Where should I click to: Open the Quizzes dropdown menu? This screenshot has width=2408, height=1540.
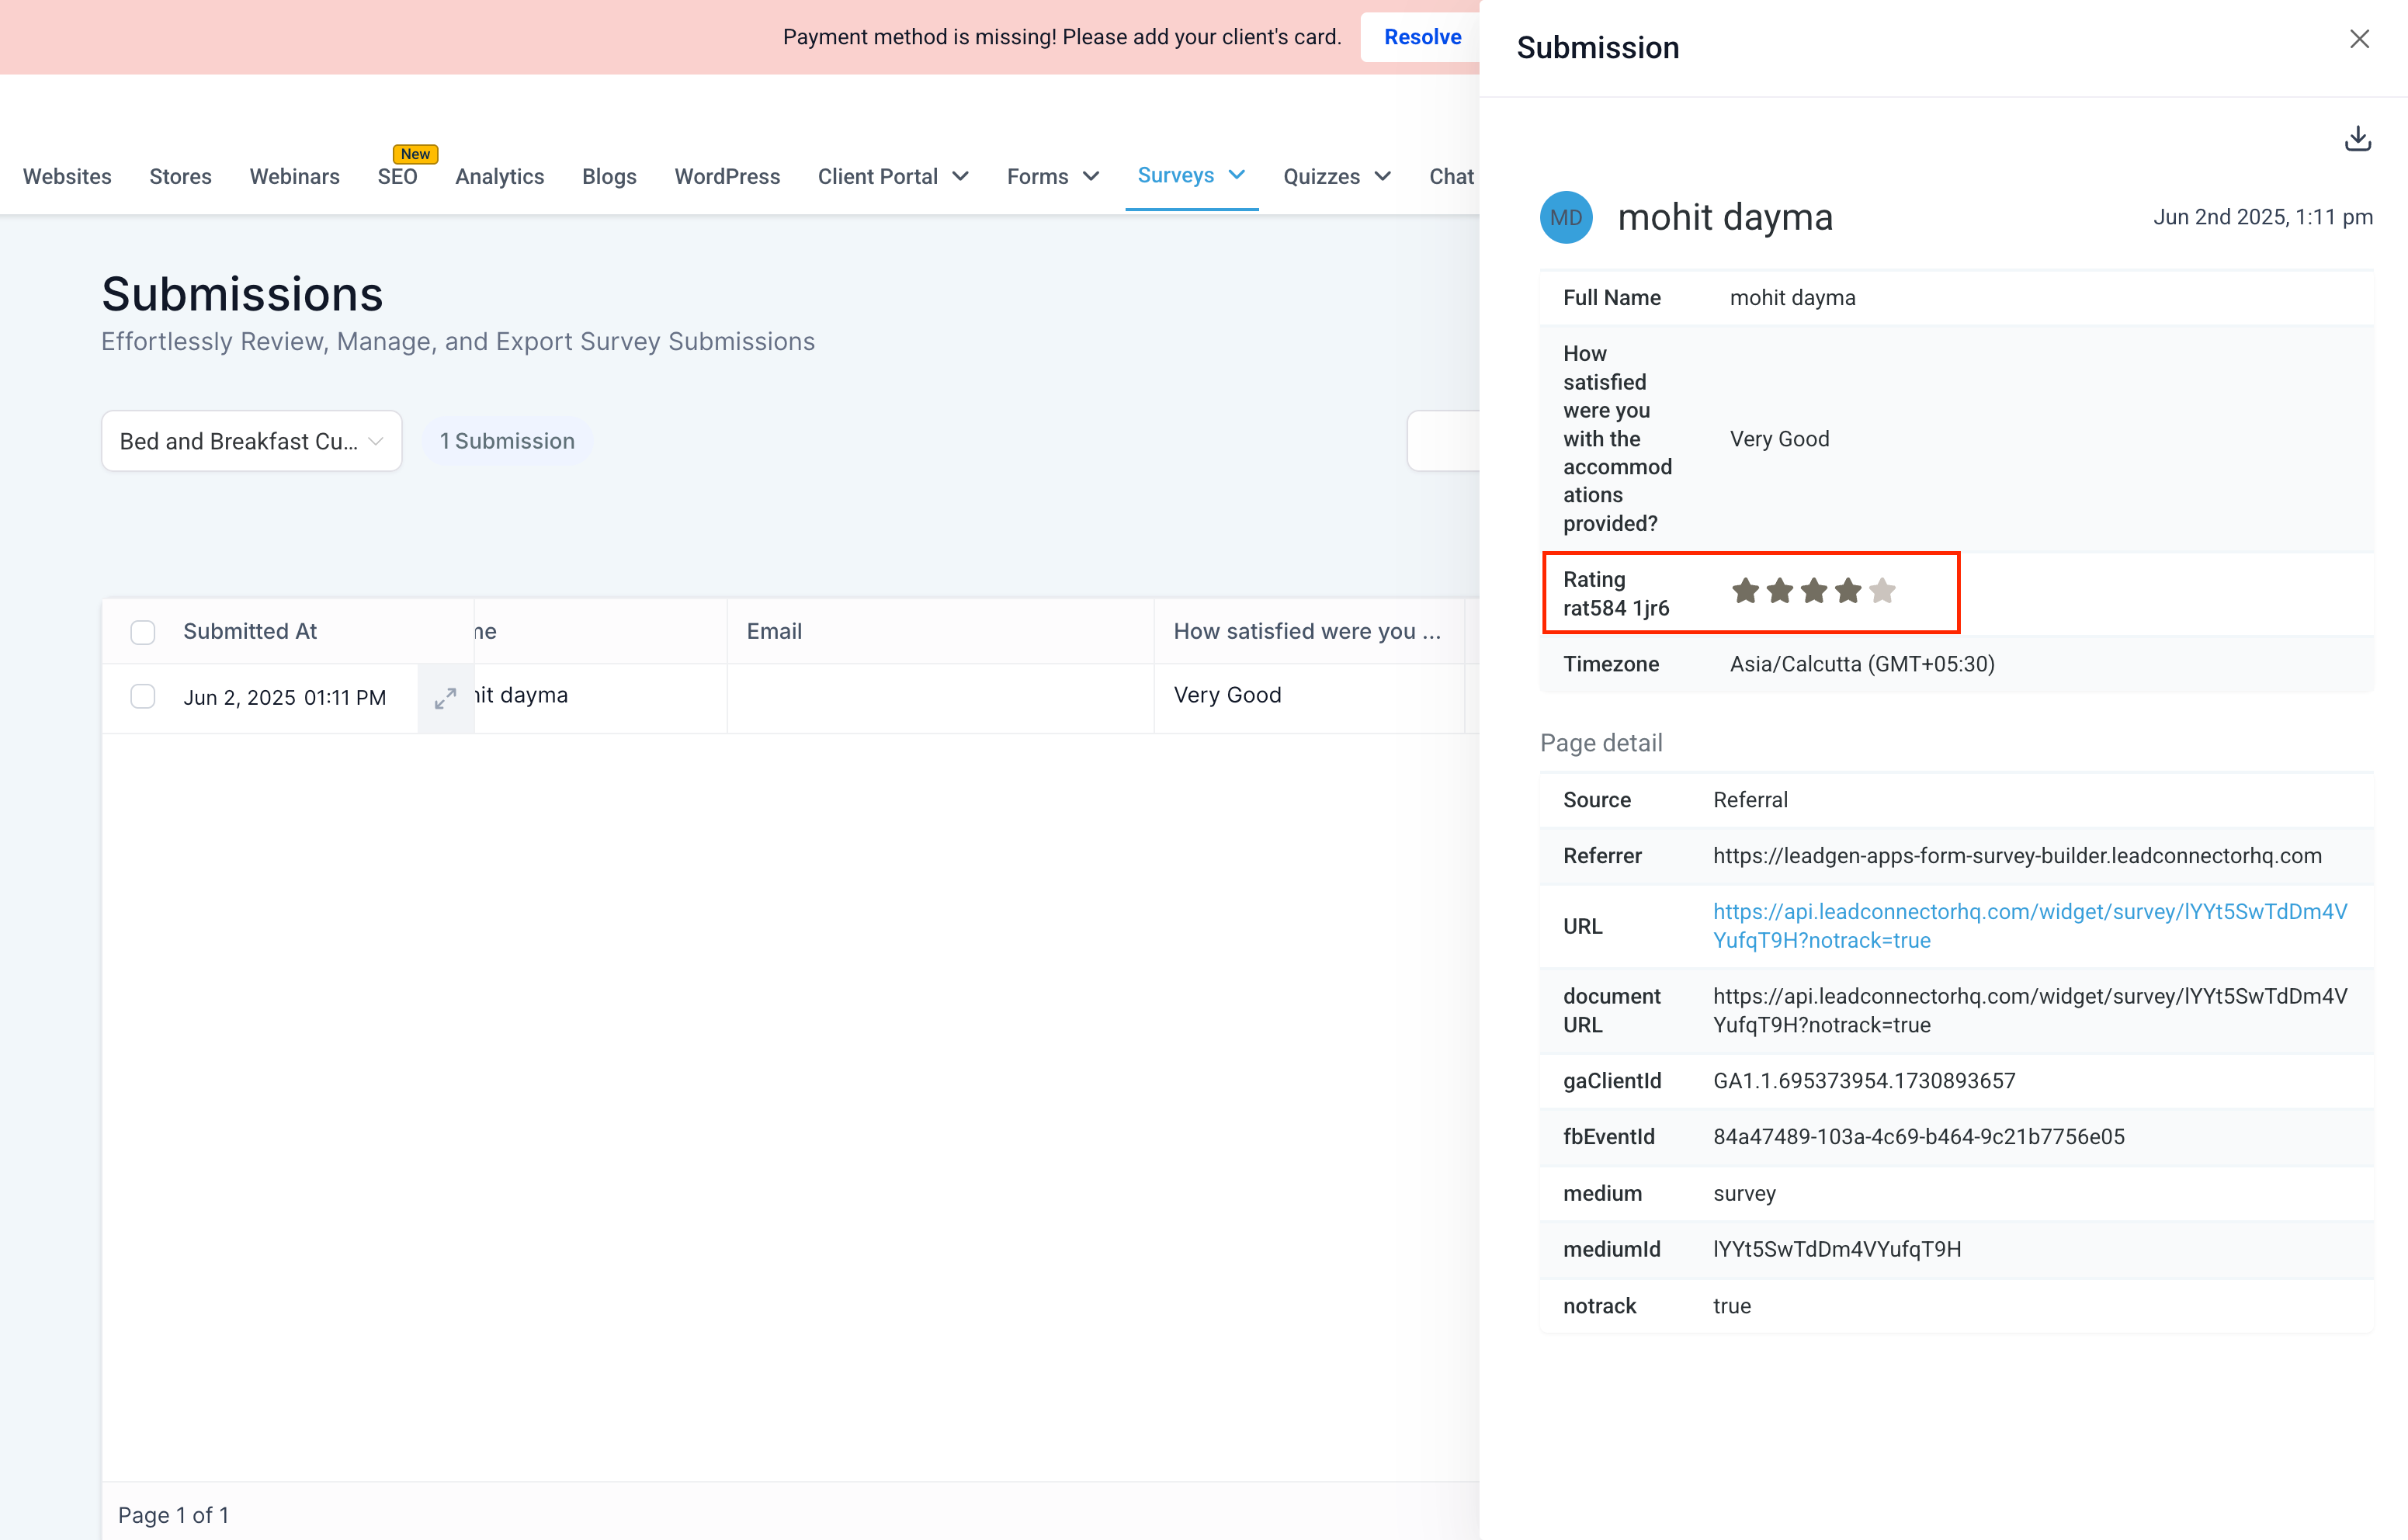(x=1336, y=177)
